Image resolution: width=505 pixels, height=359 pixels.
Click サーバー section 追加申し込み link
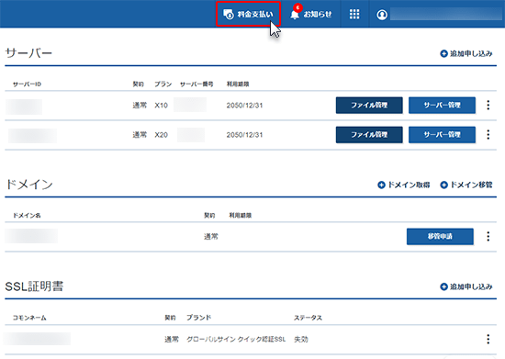[x=466, y=53]
